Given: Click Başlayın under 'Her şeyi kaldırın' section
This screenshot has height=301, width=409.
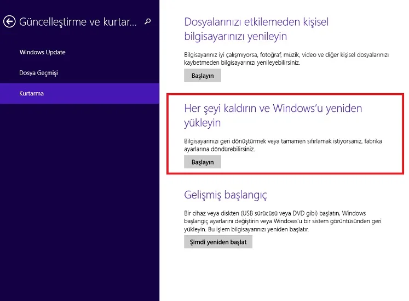Looking at the screenshot, I should [x=203, y=162].
